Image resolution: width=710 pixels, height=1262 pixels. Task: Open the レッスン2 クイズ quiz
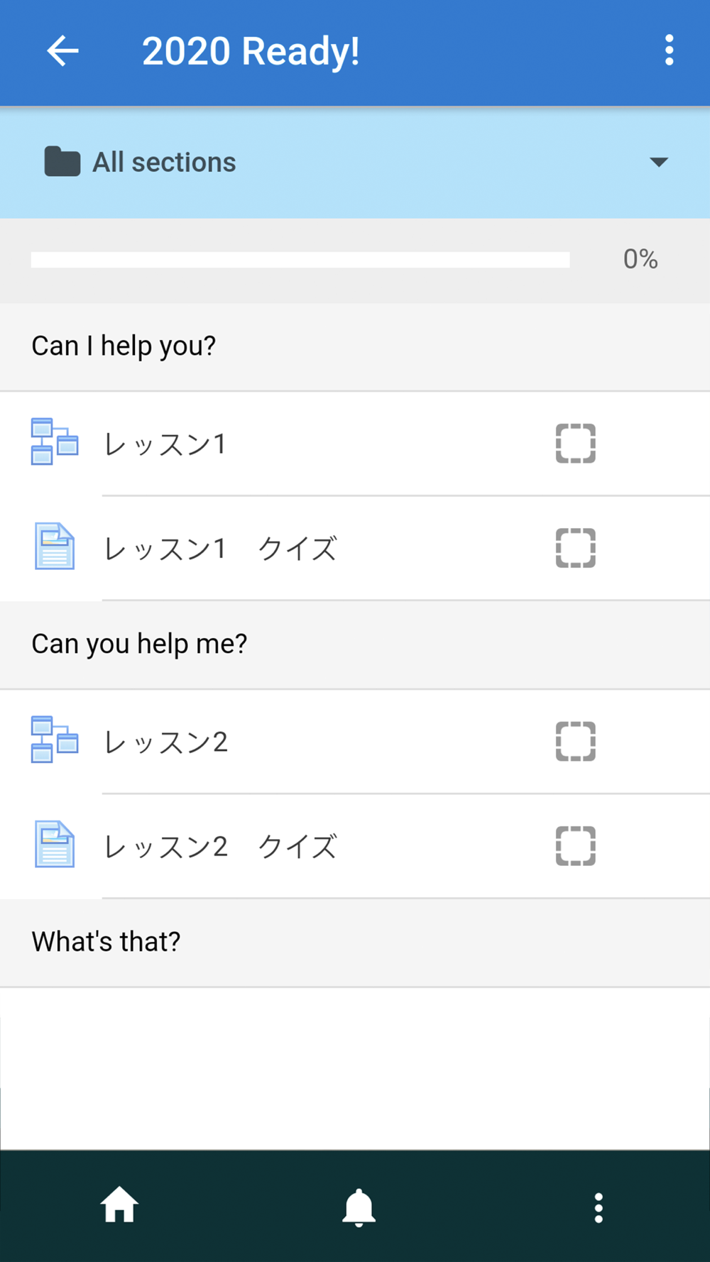pos(220,847)
